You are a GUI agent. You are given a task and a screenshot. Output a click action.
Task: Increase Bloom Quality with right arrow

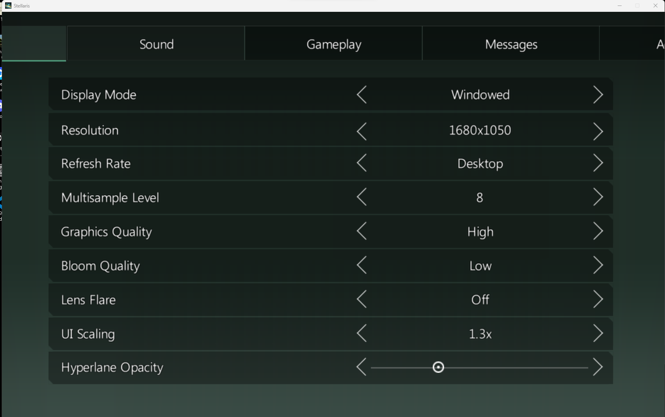point(598,265)
